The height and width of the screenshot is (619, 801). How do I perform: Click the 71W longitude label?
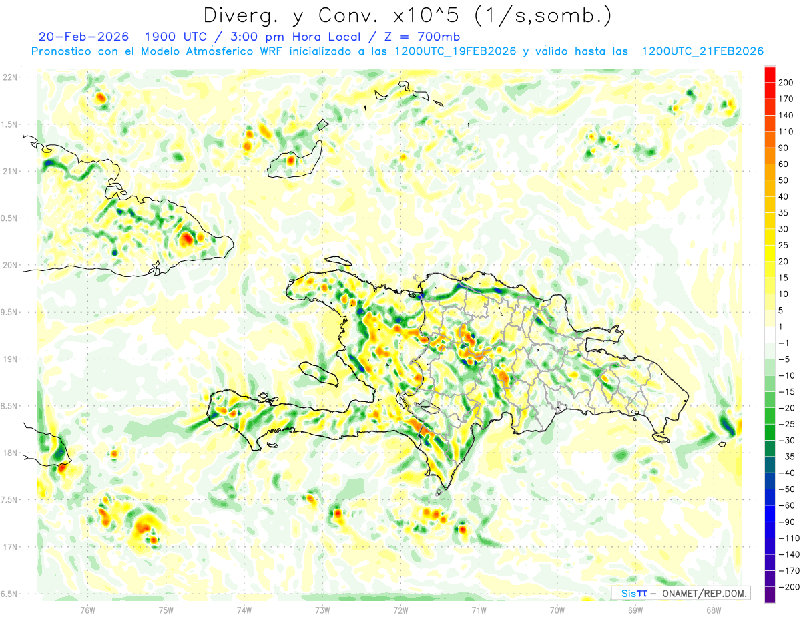click(x=479, y=609)
